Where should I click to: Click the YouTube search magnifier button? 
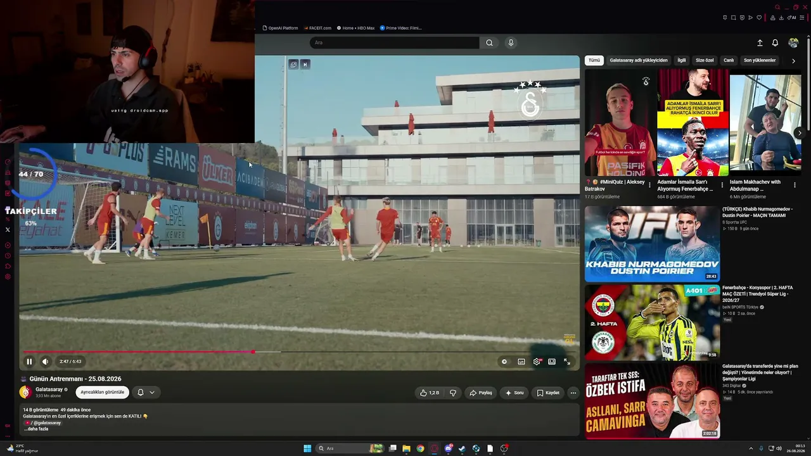click(x=489, y=42)
